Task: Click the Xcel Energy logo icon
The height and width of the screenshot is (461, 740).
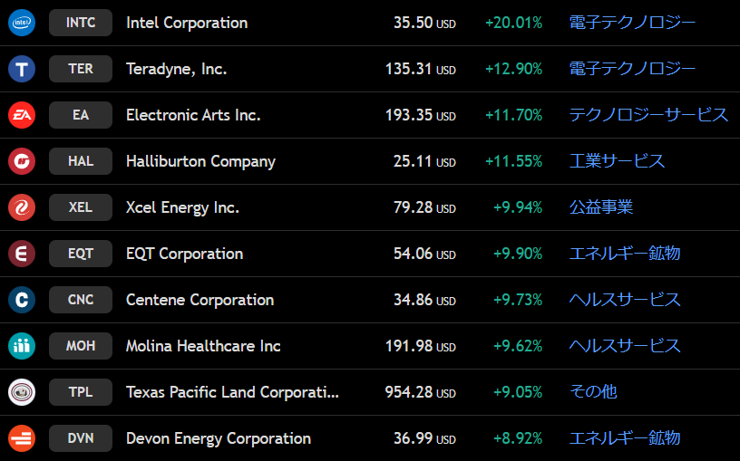Action: click(21, 207)
